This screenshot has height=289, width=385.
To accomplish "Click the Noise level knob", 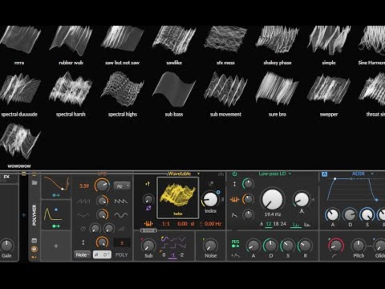I will pos(211,245).
